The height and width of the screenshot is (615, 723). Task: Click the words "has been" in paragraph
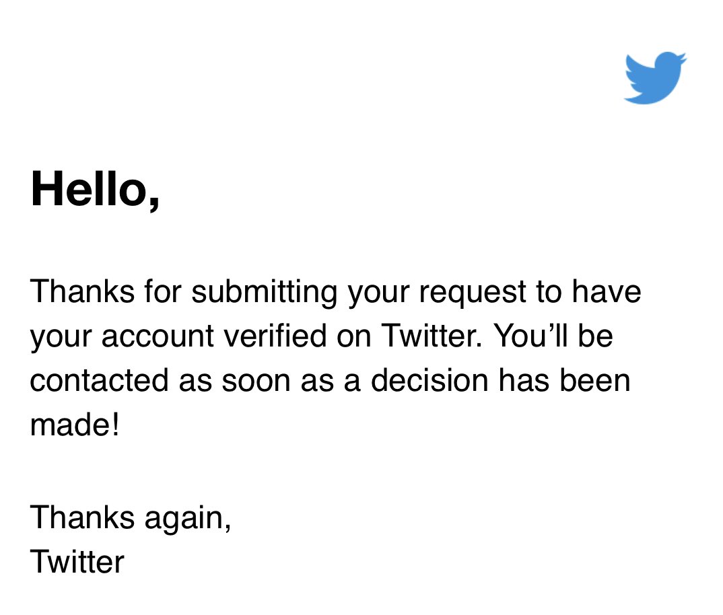(x=564, y=381)
